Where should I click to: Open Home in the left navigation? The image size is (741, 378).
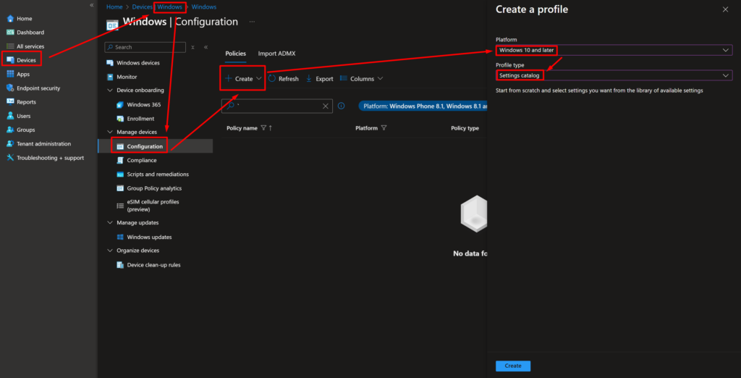click(x=24, y=18)
